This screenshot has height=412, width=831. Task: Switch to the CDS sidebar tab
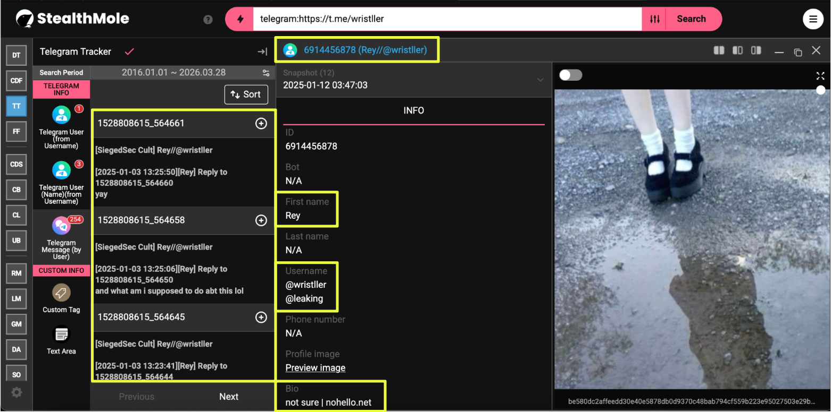pos(16,164)
